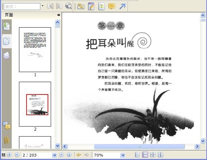Select the note pencil annotation tool
This screenshot has height=160, width=207.
pyautogui.click(x=91, y=6)
